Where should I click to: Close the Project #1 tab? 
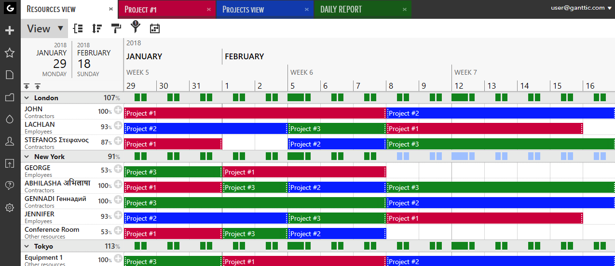209,9
